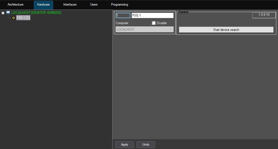
Task: Go to the Users tab
Action: click(94, 4)
